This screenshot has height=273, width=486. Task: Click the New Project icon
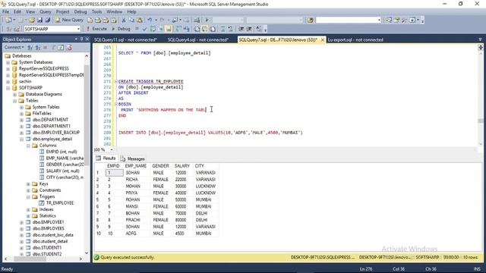click(x=8, y=20)
